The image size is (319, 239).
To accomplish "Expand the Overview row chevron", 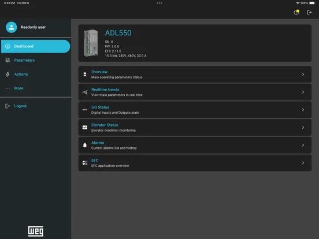I will [x=303, y=74].
